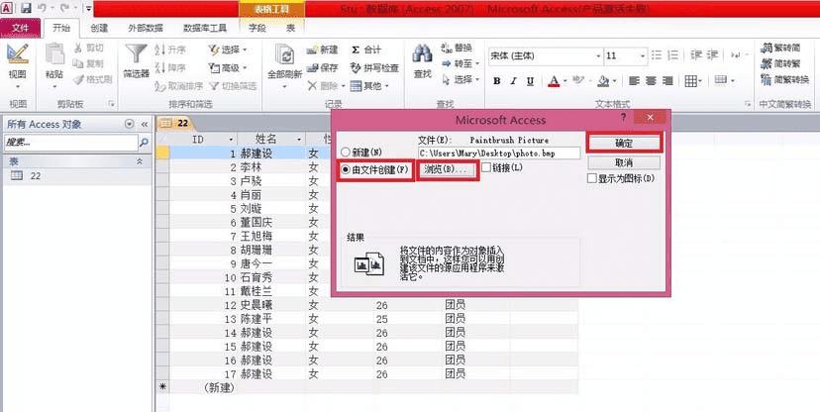Center align text

651,81
